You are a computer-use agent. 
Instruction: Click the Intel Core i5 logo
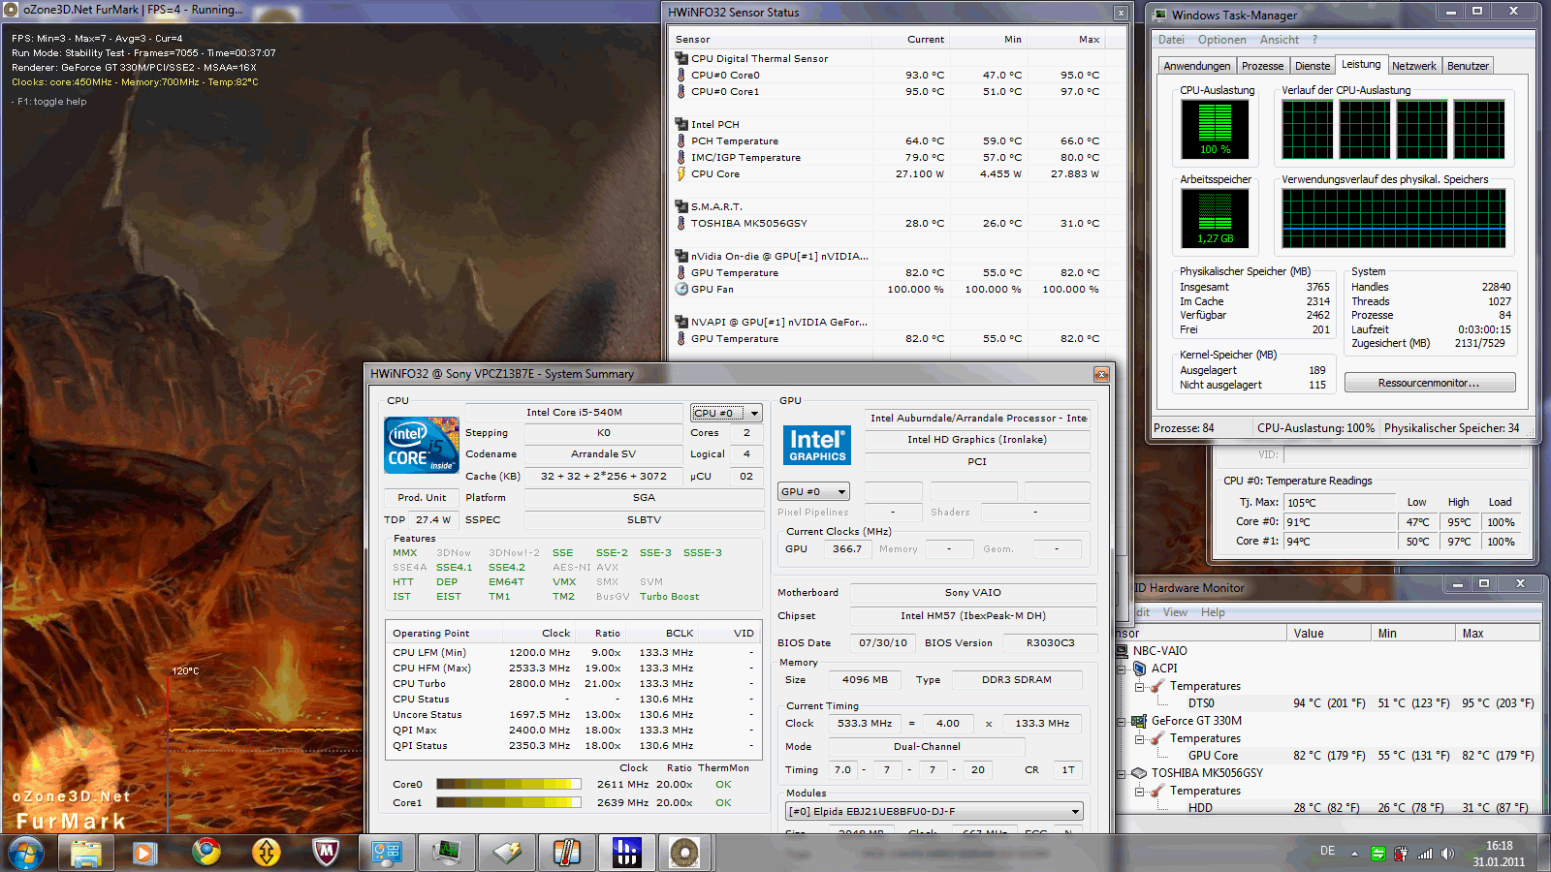[x=422, y=445]
